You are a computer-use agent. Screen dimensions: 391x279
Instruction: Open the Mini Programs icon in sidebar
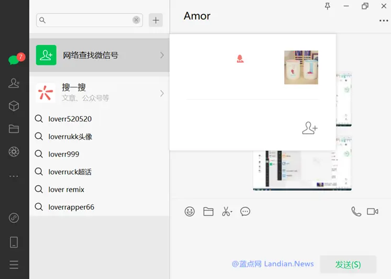pos(14,218)
